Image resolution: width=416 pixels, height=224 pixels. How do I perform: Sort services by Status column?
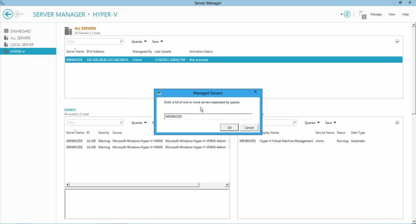click(341, 133)
